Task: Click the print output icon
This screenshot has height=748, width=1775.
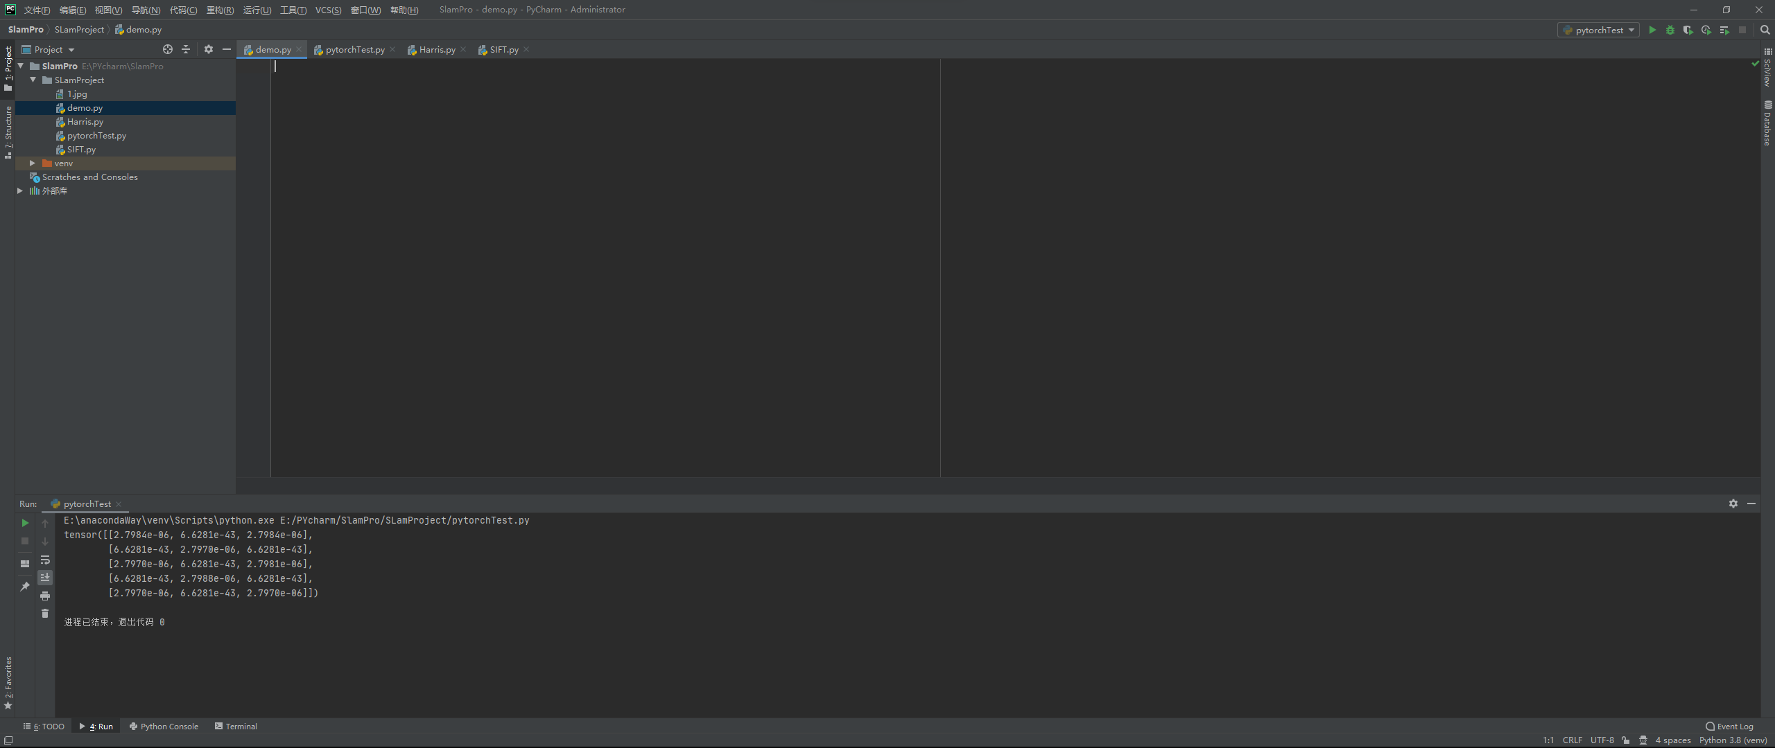Action: 45,596
